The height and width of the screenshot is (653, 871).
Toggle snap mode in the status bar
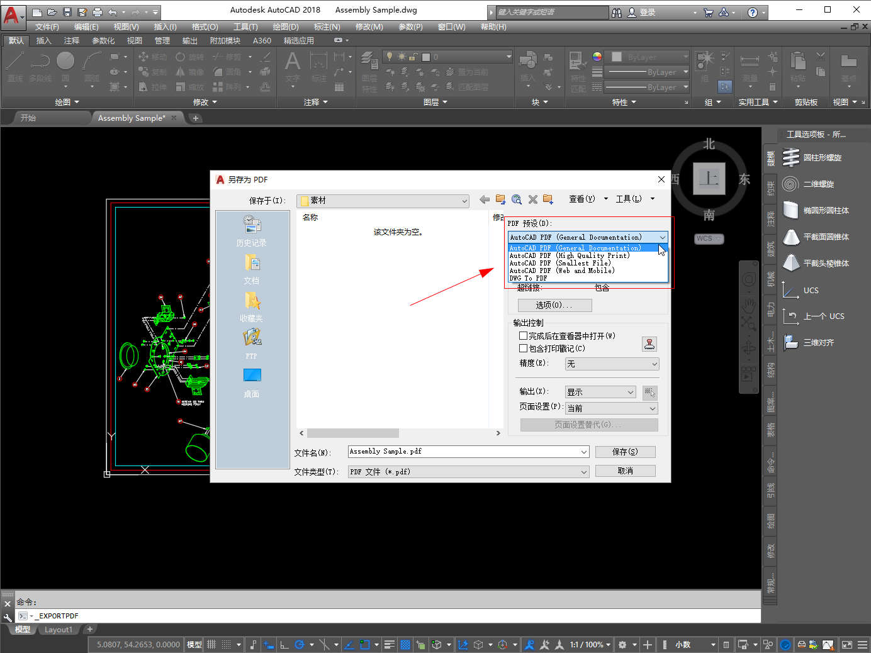(x=226, y=645)
